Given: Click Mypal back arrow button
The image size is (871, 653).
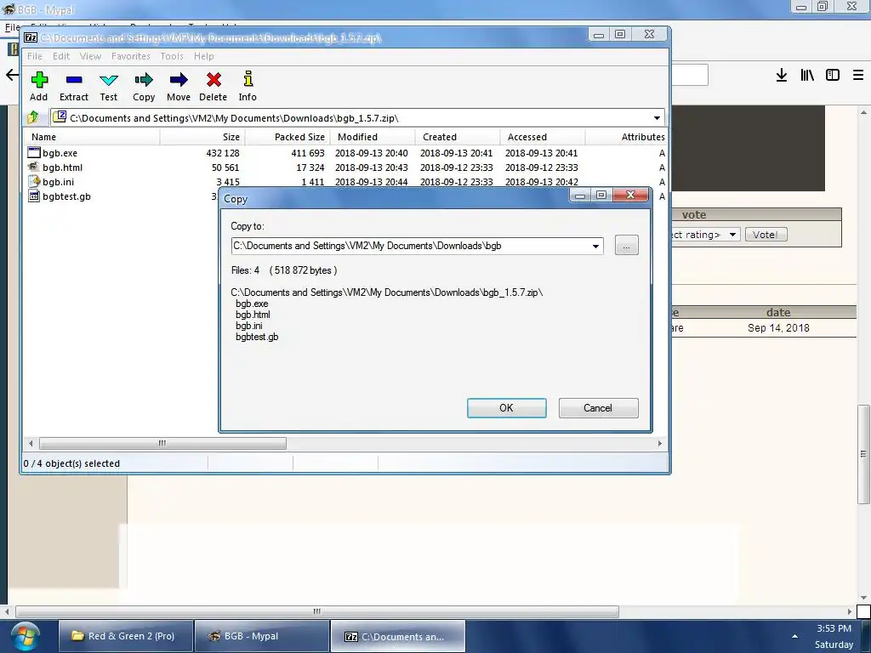Looking at the screenshot, I should click(12, 75).
